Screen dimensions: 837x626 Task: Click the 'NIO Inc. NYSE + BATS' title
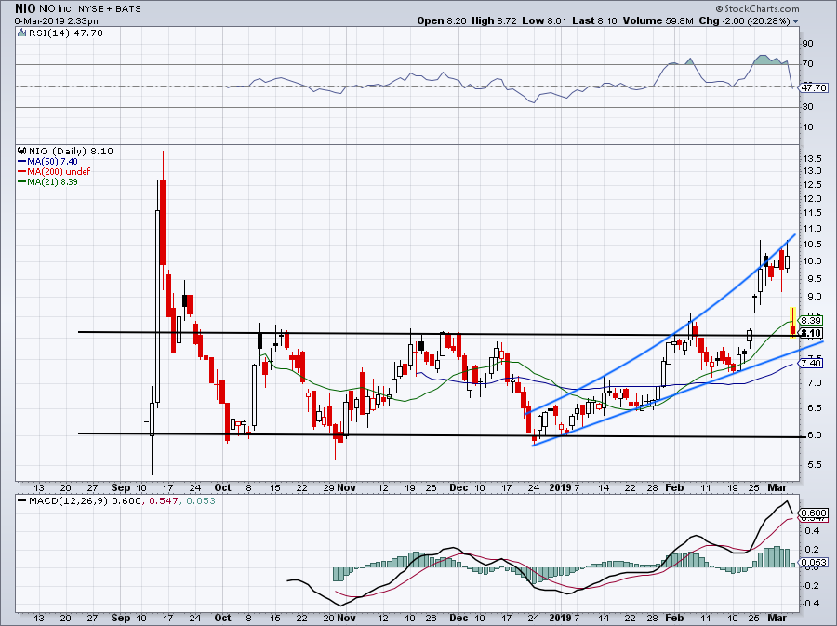89,9
